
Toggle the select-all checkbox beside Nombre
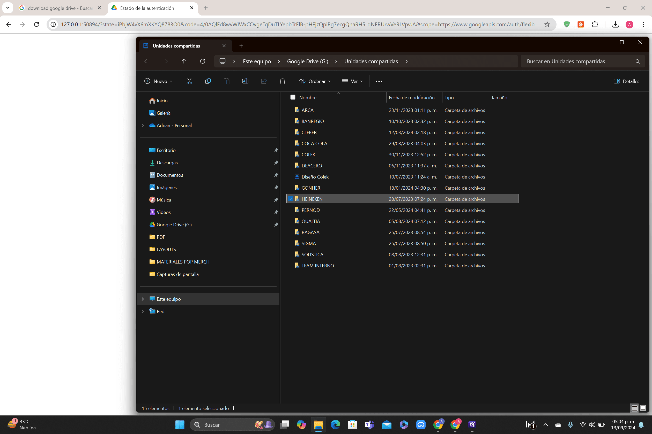(293, 97)
